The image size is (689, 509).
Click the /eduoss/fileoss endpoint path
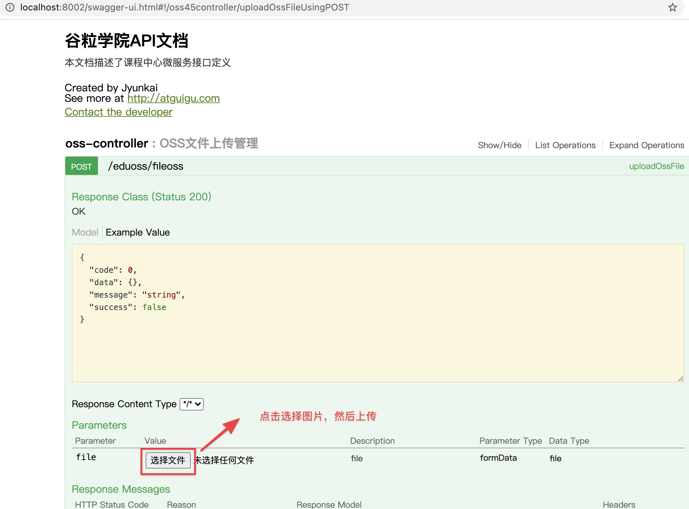[146, 166]
